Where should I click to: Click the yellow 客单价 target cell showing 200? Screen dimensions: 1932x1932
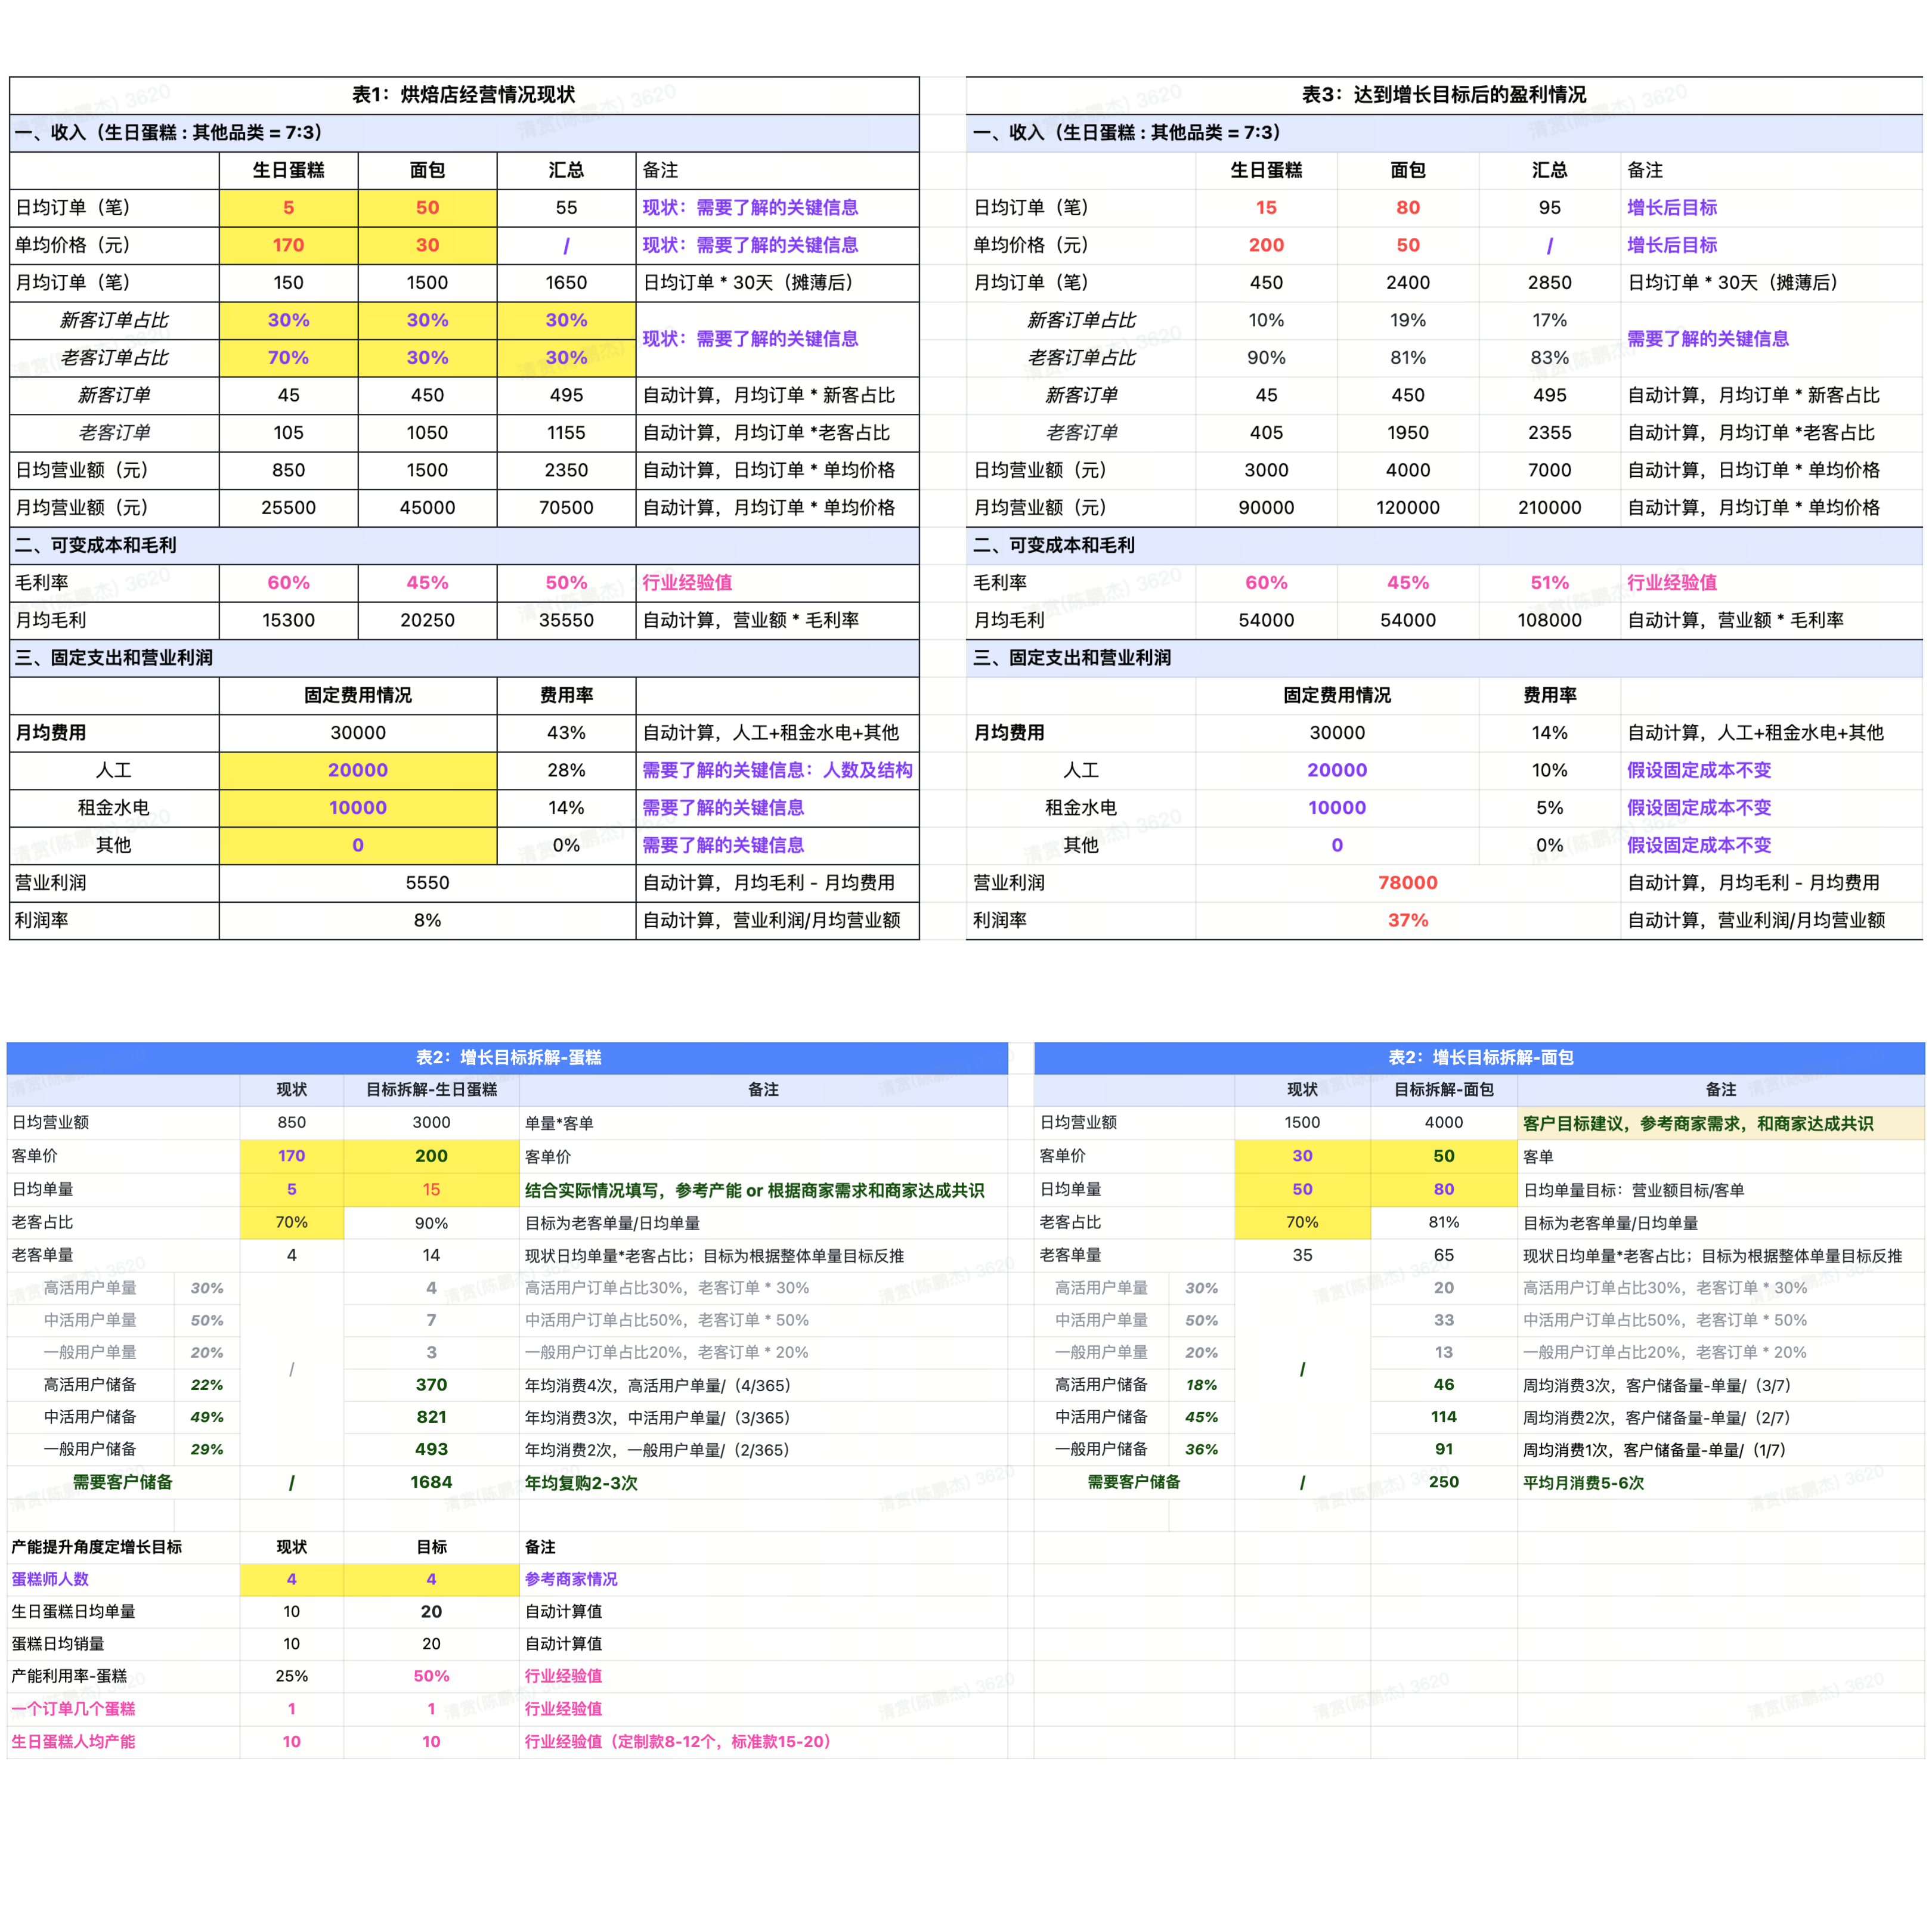point(431,1156)
